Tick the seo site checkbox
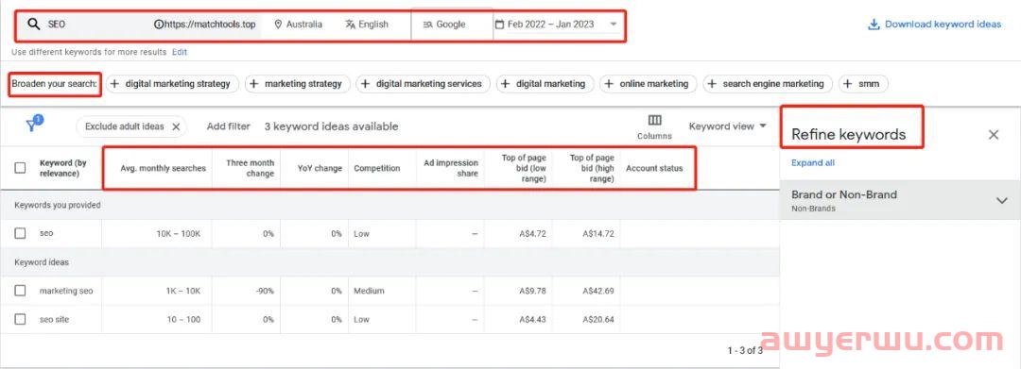The height and width of the screenshot is (369, 1021). pyautogui.click(x=20, y=320)
